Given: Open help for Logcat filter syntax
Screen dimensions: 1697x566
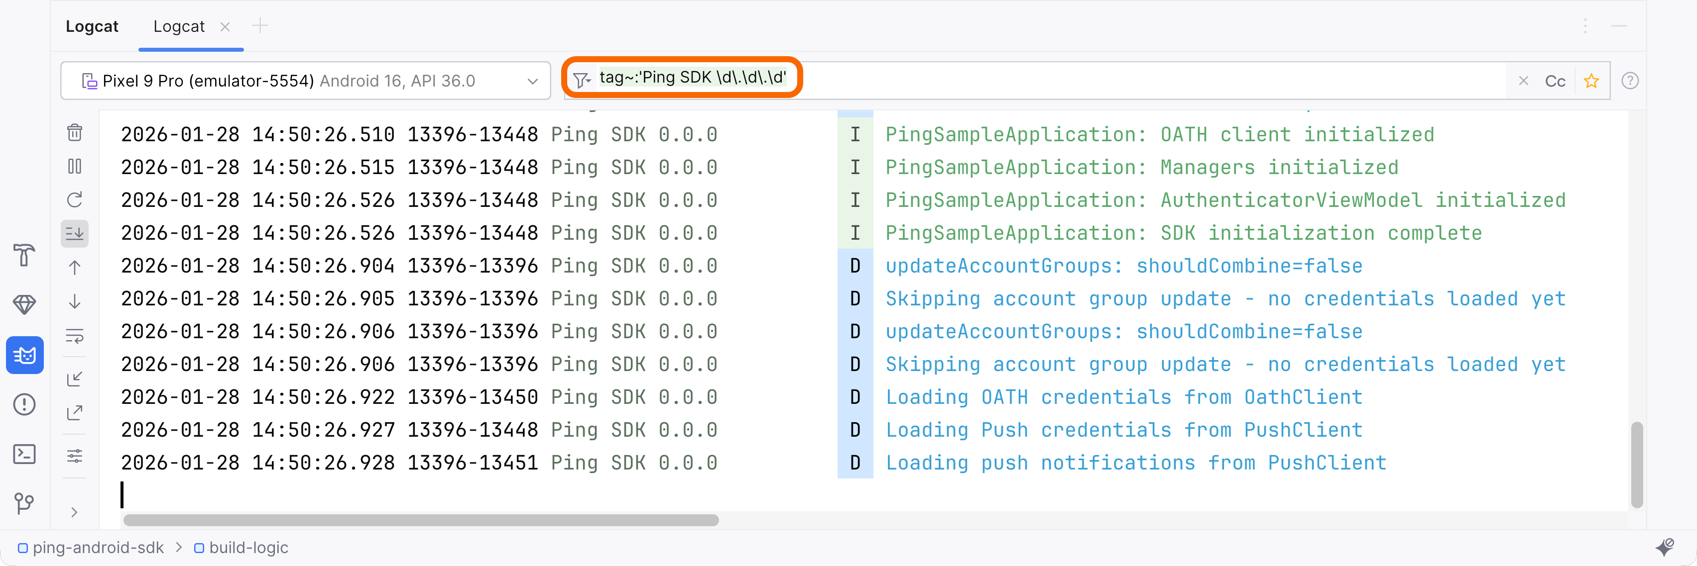Looking at the screenshot, I should click(1631, 80).
